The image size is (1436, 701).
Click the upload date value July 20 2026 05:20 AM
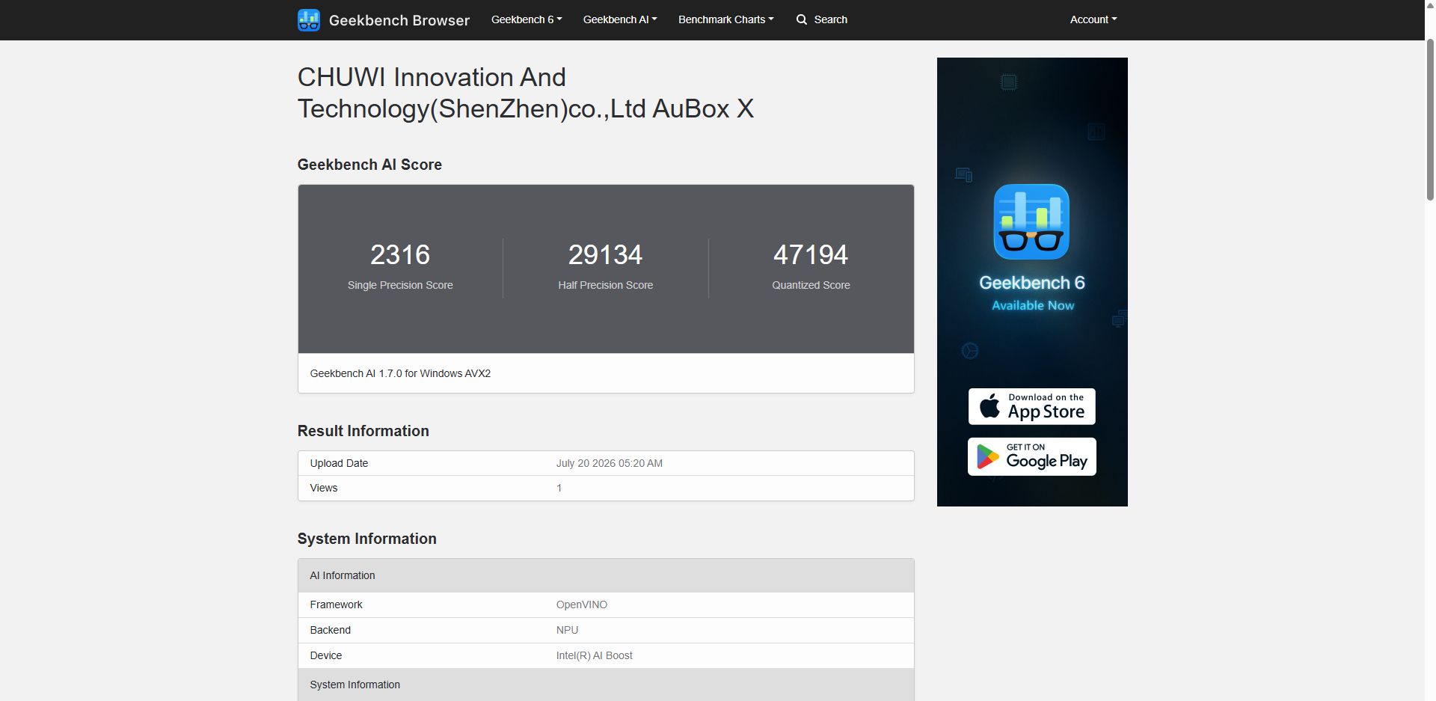click(610, 463)
